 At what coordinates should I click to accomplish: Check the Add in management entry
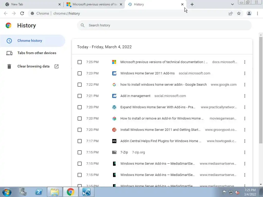tap(80, 96)
